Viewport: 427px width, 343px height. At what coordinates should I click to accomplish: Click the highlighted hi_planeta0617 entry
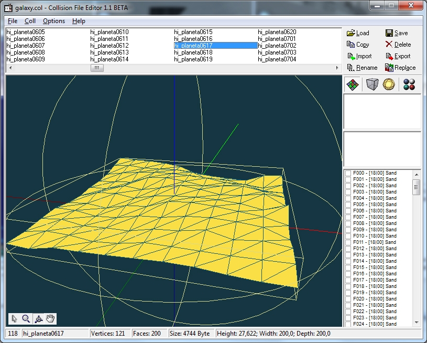pyautogui.click(x=215, y=46)
